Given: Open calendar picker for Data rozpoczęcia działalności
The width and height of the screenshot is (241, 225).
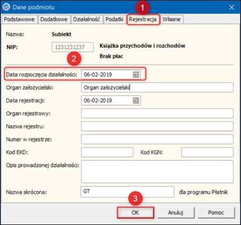Looking at the screenshot, I should [136, 74].
